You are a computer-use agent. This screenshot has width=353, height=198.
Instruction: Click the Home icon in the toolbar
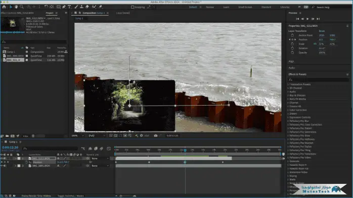(x=4, y=7)
